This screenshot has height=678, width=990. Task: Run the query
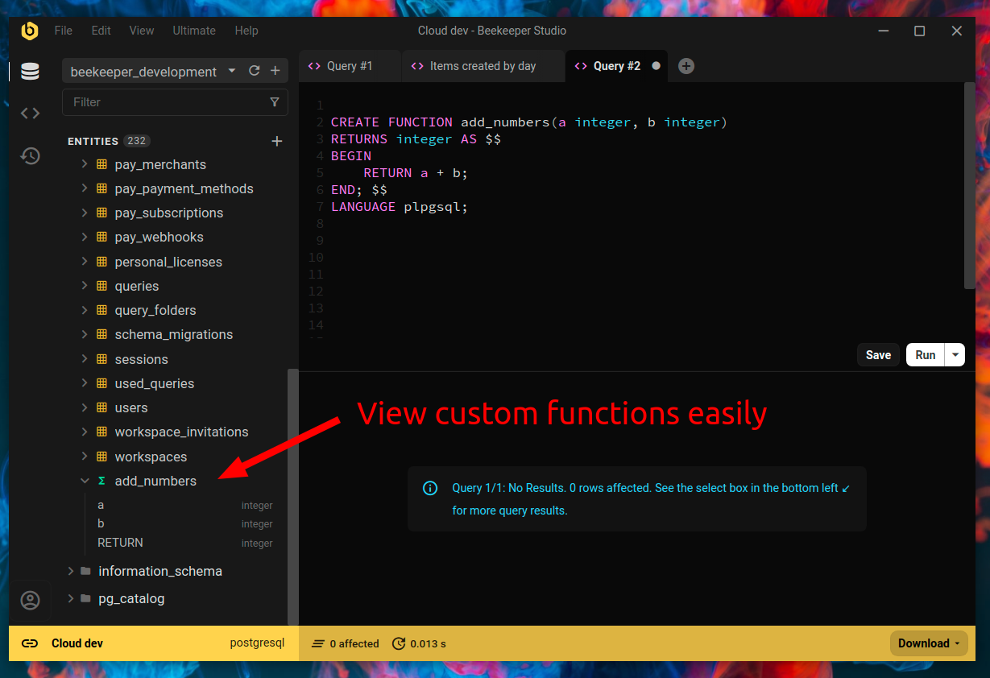(926, 355)
